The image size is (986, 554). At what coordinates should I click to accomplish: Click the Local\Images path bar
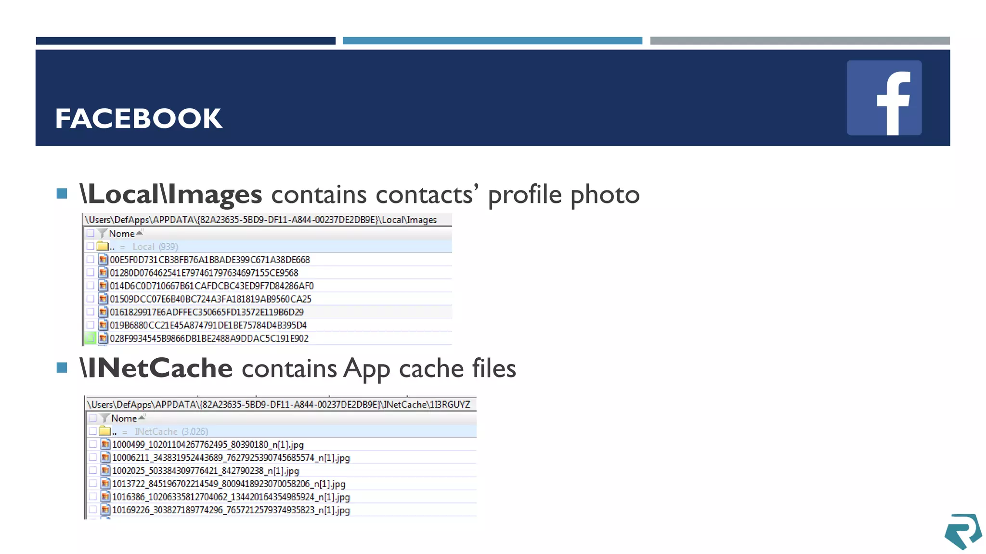[x=267, y=220]
